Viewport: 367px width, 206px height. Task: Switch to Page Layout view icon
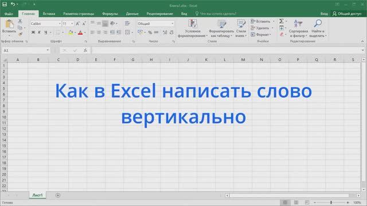(296, 203)
